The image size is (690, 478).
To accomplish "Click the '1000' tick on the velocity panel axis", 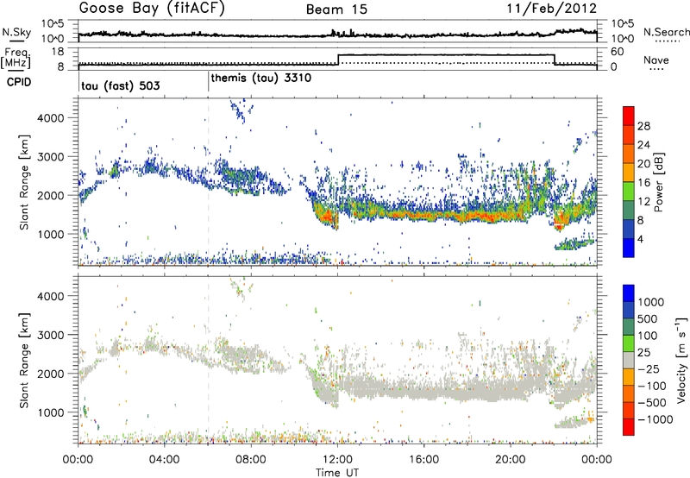I will [x=50, y=412].
